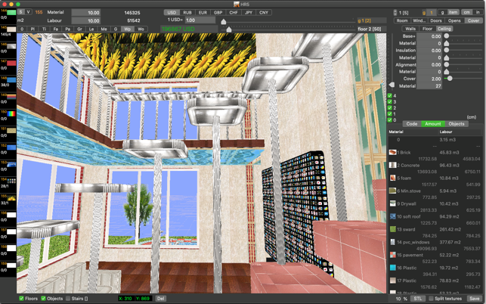Click the foam material icon

(392, 178)
